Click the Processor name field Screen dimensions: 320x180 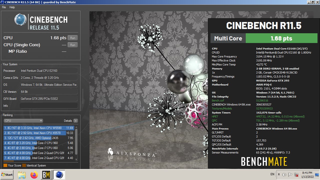(x=48, y=71)
